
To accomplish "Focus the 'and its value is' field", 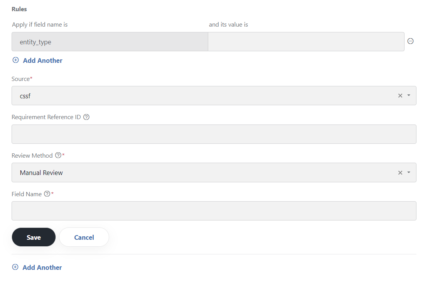I will 306,42.
